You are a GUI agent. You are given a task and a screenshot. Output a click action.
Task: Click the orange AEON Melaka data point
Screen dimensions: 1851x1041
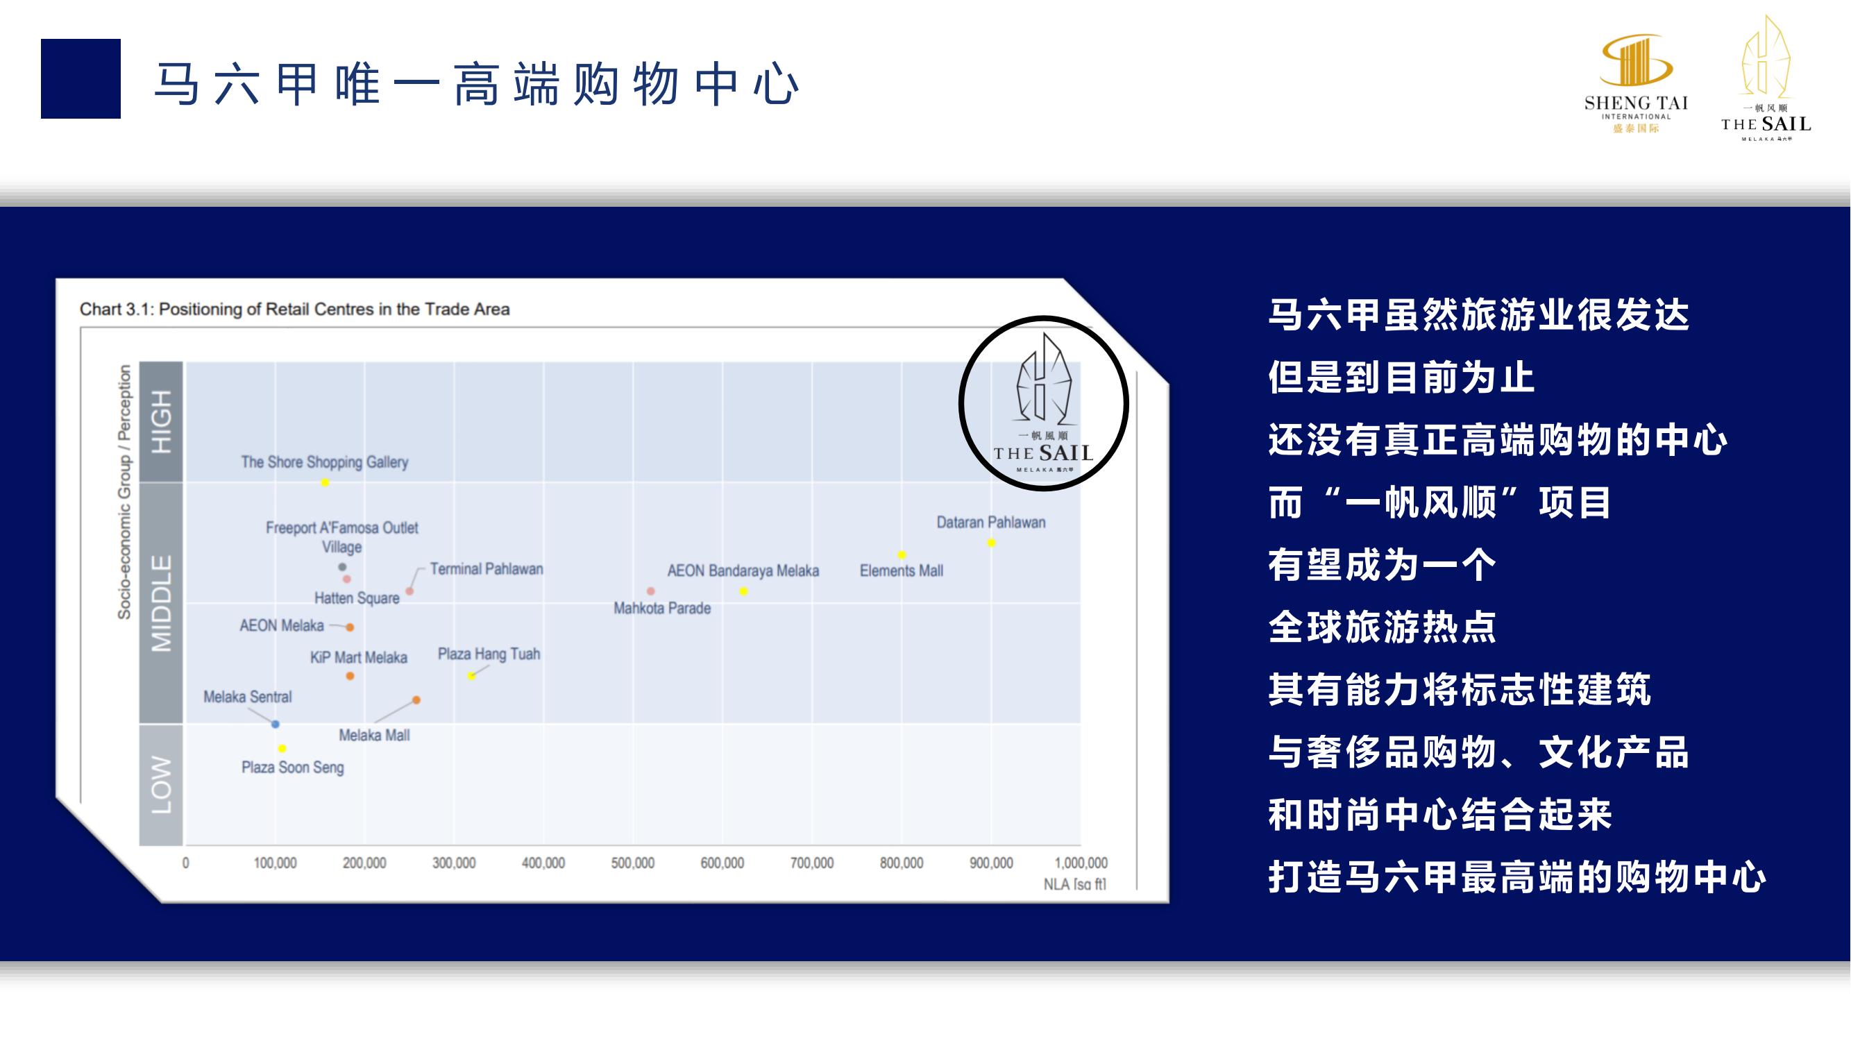click(x=350, y=627)
